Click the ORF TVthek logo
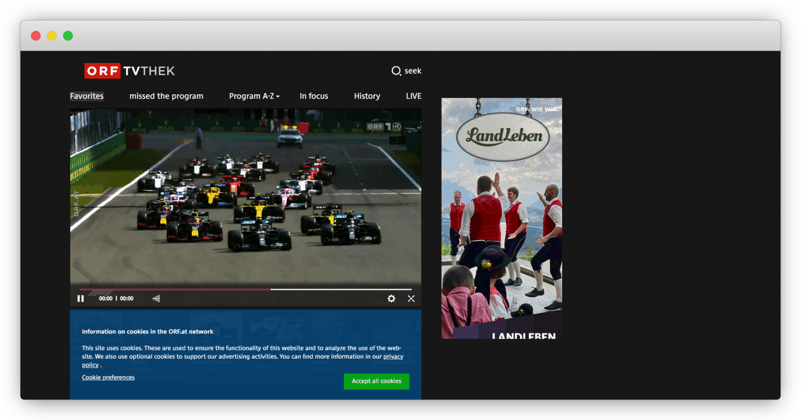This screenshot has width=801, height=420. click(x=129, y=71)
